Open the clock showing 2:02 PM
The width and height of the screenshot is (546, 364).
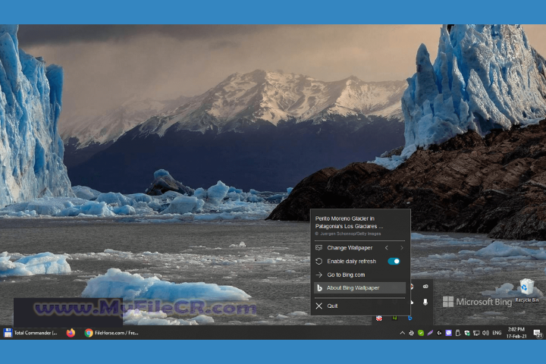tap(516, 333)
